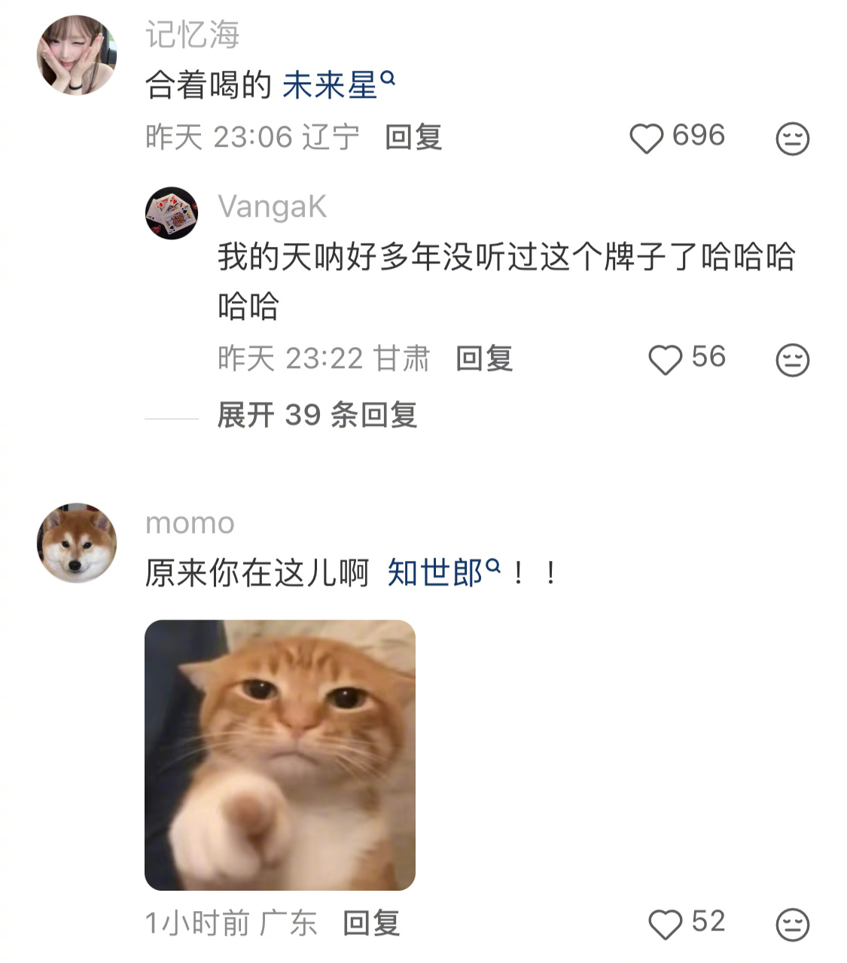Tap the 696 like count

pos(698,136)
